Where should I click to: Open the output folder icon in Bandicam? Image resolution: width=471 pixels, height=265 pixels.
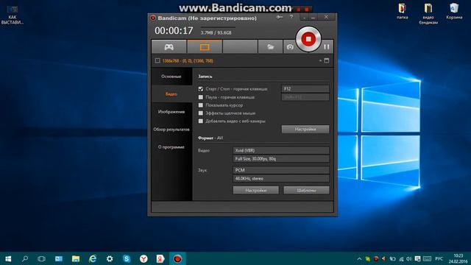coord(270,47)
